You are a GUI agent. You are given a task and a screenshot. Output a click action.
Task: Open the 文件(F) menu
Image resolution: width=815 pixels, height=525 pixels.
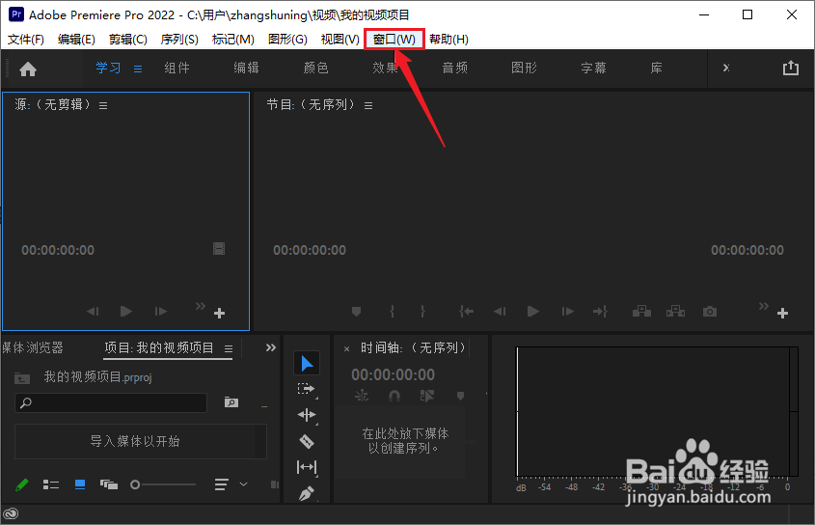25,40
